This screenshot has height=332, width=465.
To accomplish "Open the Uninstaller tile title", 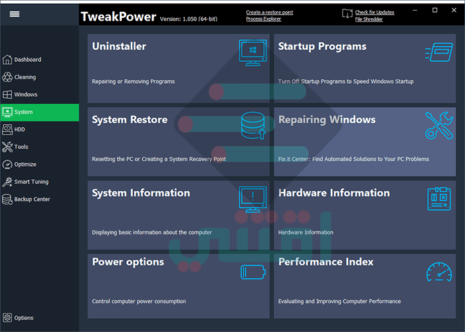I will coord(119,46).
